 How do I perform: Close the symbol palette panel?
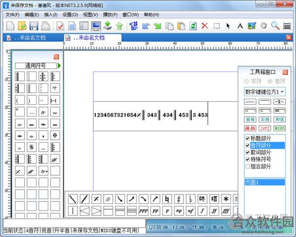56,57
